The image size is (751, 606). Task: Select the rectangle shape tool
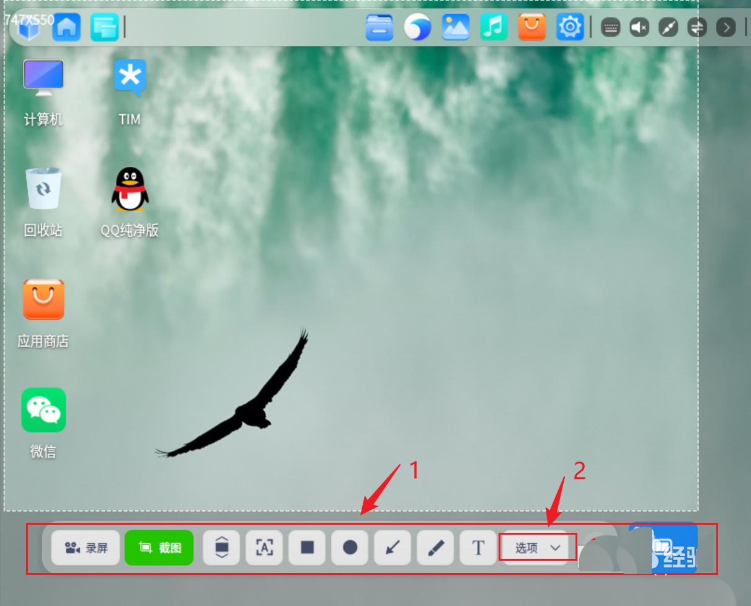(x=307, y=547)
